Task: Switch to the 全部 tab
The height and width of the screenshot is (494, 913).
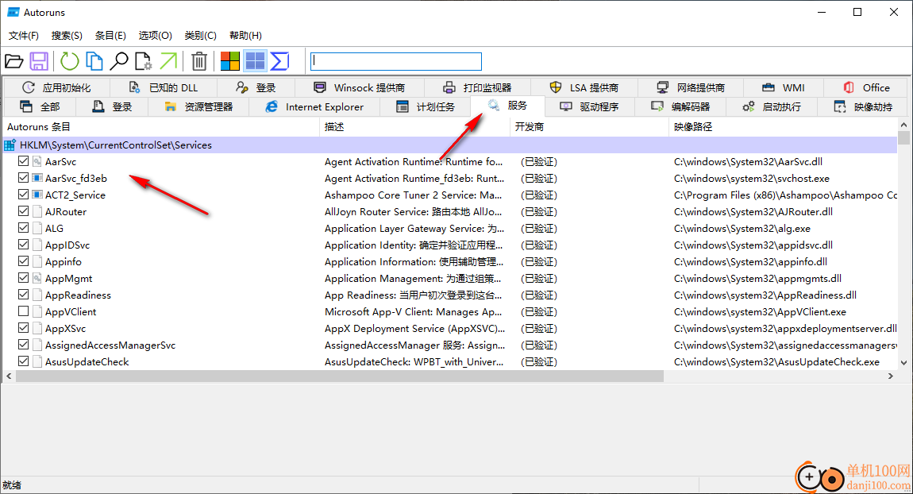Action: pos(40,106)
